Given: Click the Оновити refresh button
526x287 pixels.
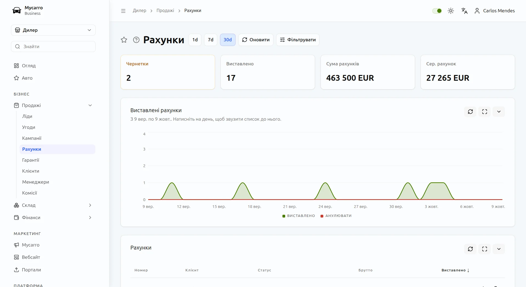Looking at the screenshot, I should [x=256, y=40].
